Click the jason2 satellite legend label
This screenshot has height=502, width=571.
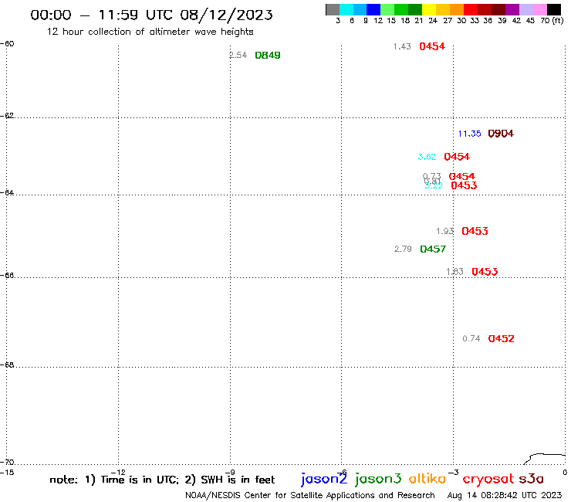click(324, 479)
